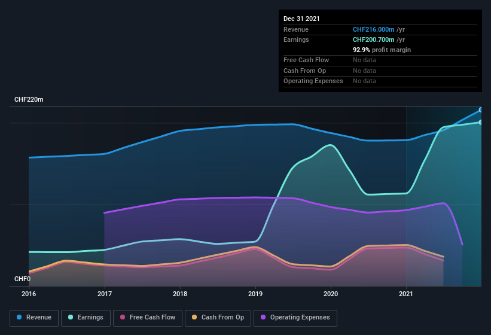Click the Dec 31 2021 tooltip header
Image resolution: width=491 pixels, height=335 pixels.
point(301,19)
